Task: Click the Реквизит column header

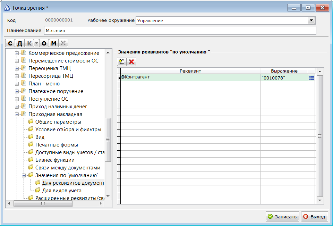Action: (x=190, y=71)
